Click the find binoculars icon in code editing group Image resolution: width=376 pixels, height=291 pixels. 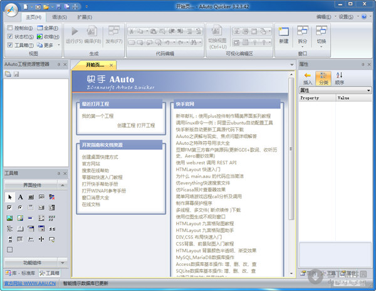click(x=193, y=43)
